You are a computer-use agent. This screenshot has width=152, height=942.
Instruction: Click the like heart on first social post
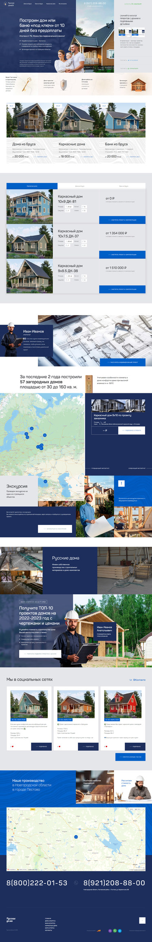click(13, 746)
